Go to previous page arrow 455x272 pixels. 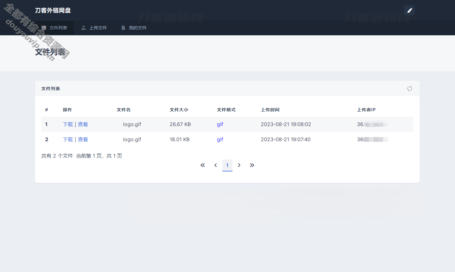pyautogui.click(x=215, y=165)
